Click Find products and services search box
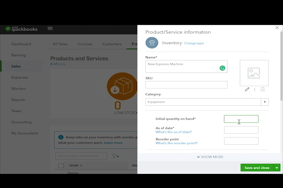Image resolution: width=283 pixels, height=188 pixels. [x=81, y=156]
